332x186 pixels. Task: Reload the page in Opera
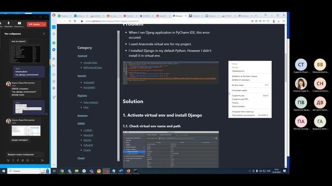[x=70, y=21]
